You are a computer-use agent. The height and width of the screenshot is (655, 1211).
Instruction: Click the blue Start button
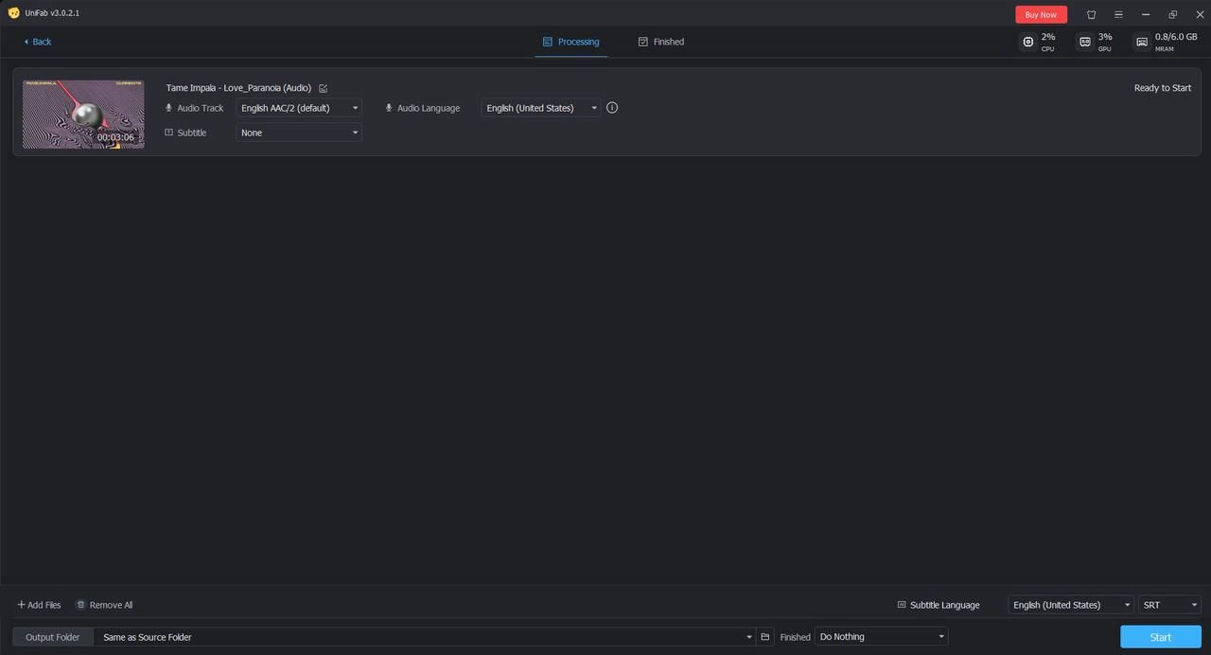pyautogui.click(x=1161, y=637)
